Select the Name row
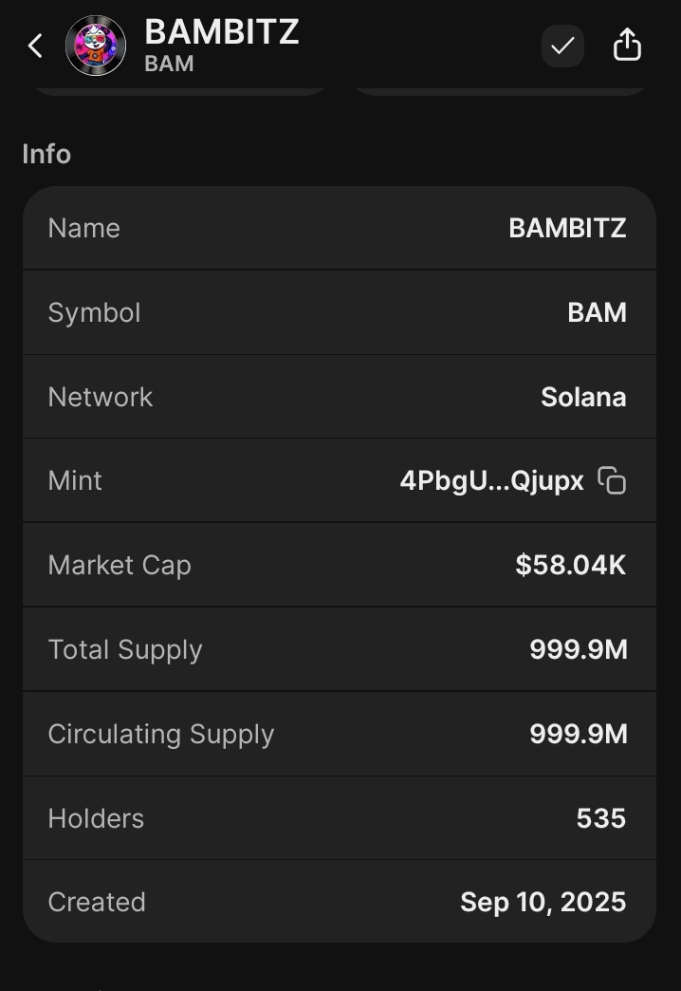 340,228
